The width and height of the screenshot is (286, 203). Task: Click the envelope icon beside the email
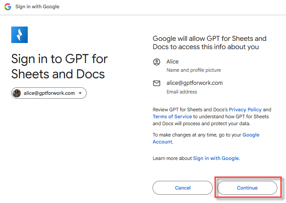pos(157,83)
